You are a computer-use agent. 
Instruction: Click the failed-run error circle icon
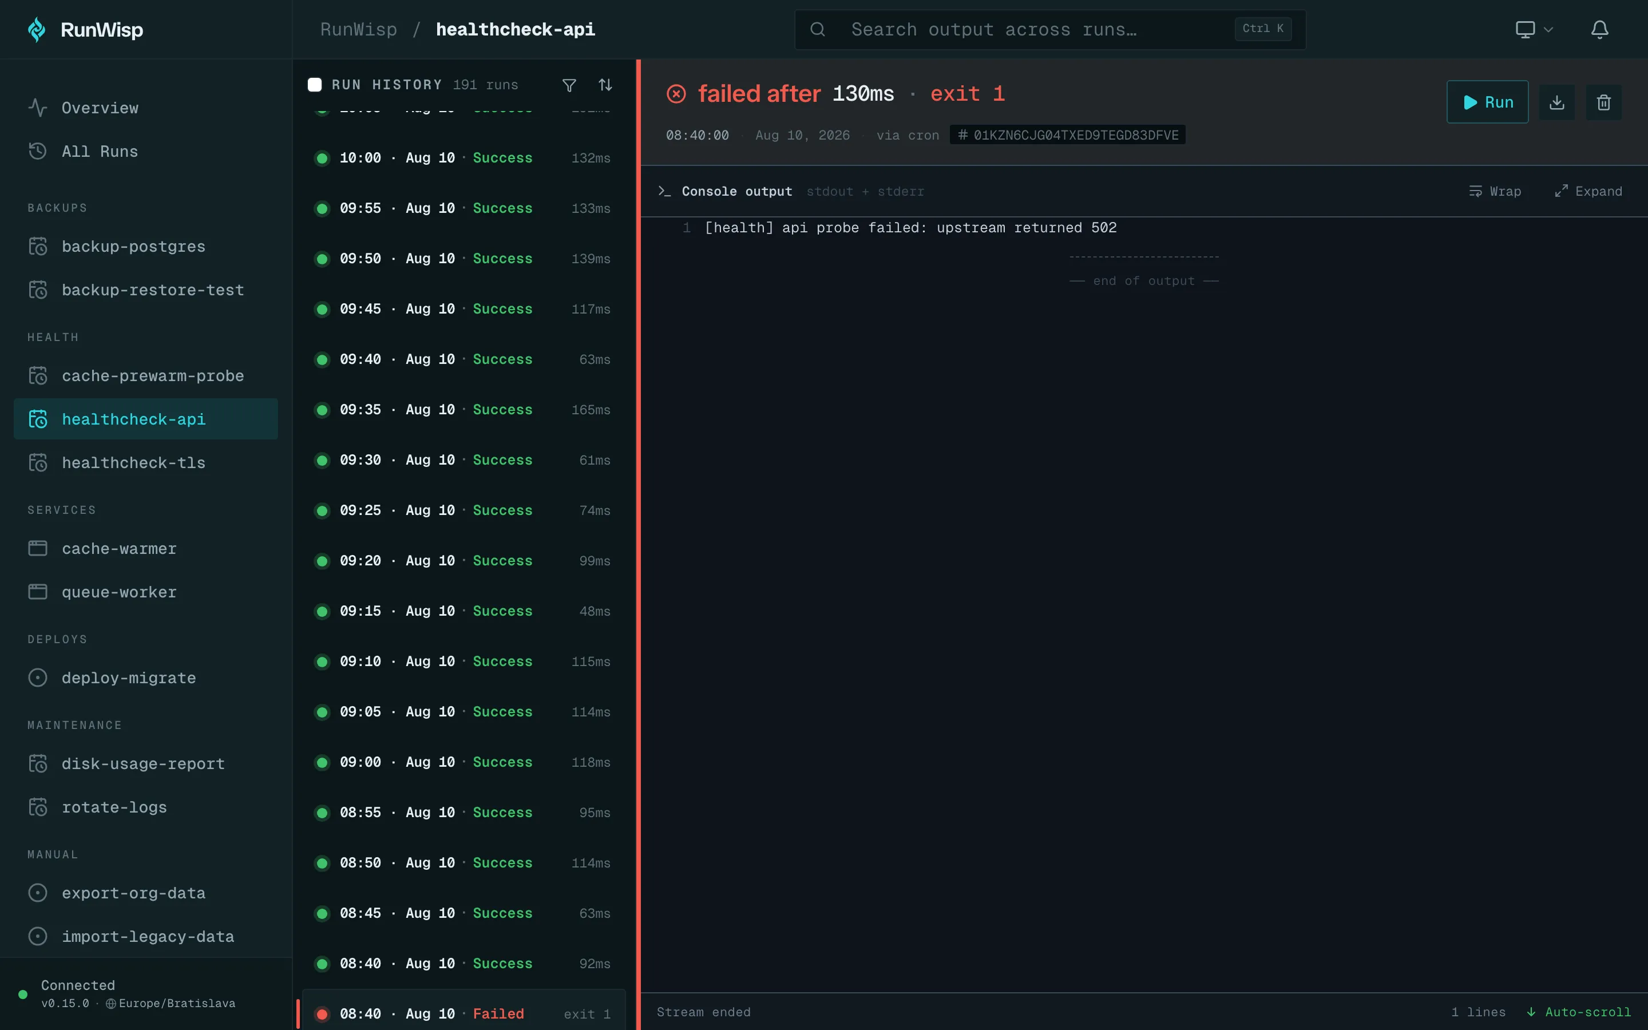point(676,94)
